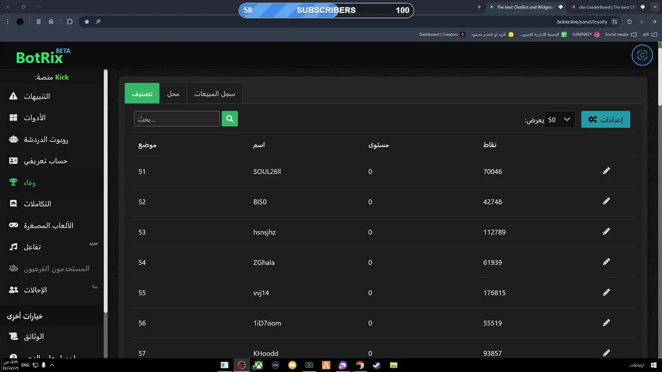Click the مستوى level column header
Image resolution: width=662 pixels, height=372 pixels.
click(x=378, y=145)
